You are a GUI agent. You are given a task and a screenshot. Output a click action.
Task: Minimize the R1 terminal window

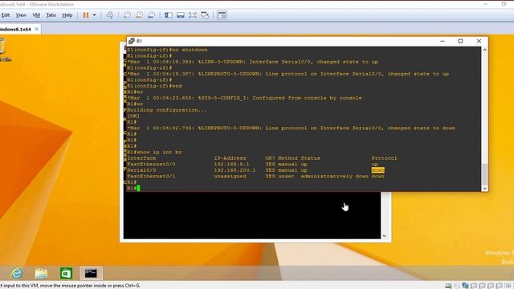[x=443, y=41]
